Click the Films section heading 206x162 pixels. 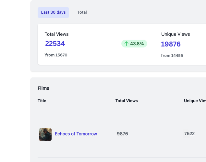43,88
